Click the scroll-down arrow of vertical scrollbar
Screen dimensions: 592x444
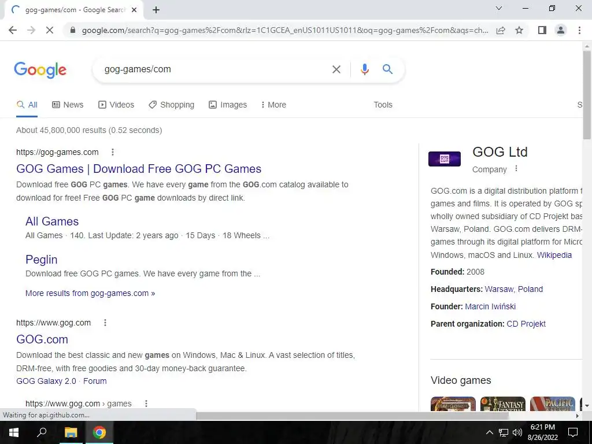[587, 406]
